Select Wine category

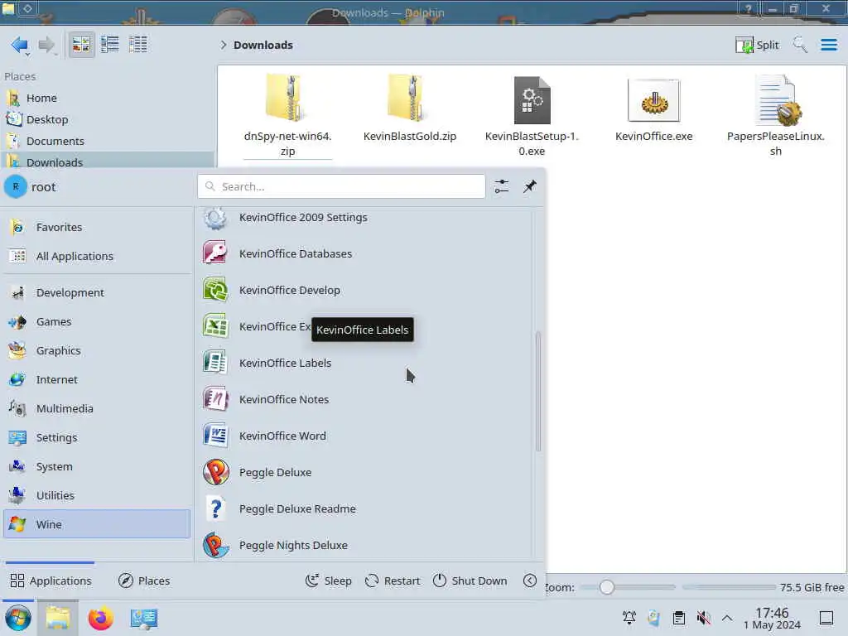97,524
